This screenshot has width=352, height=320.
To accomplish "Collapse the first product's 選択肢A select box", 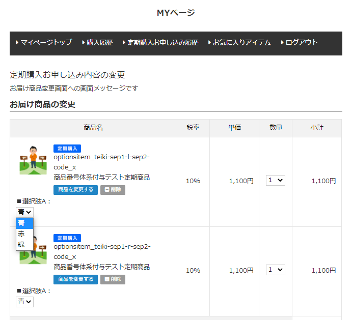I will pos(24,212).
